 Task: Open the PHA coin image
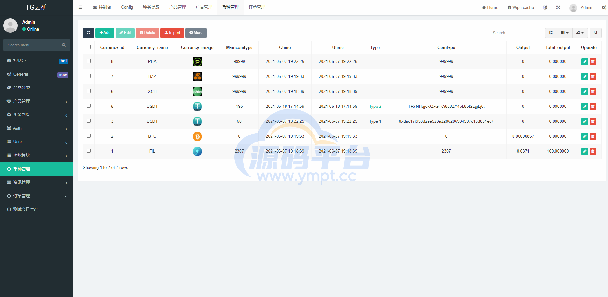(197, 62)
